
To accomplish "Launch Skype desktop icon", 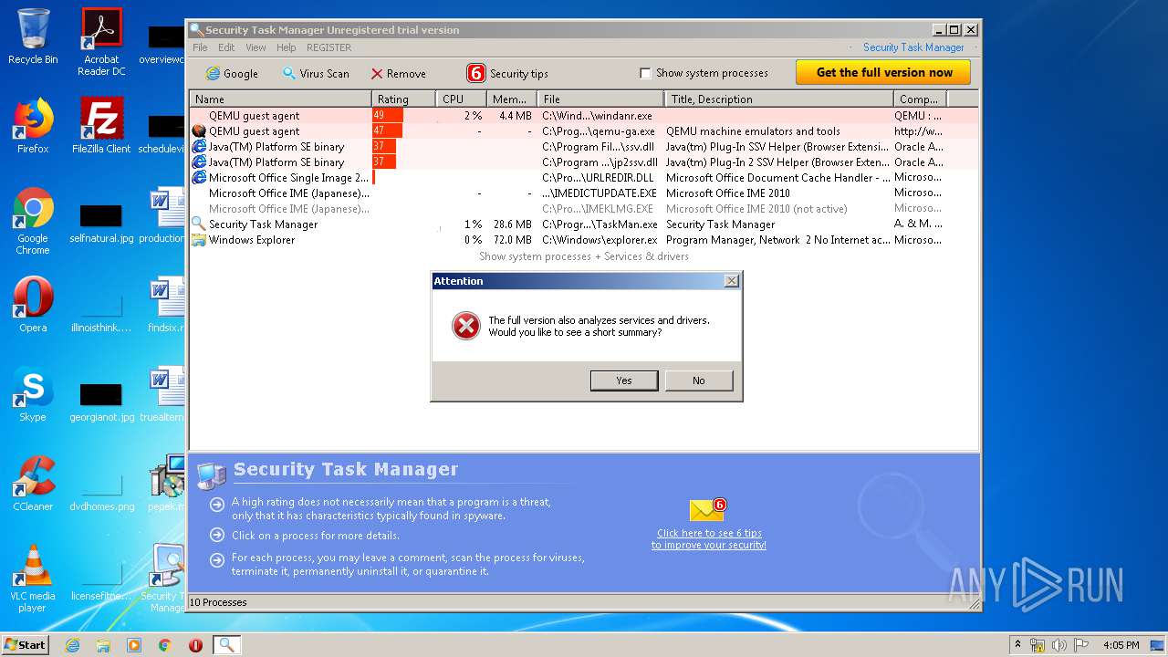I will tap(33, 394).
